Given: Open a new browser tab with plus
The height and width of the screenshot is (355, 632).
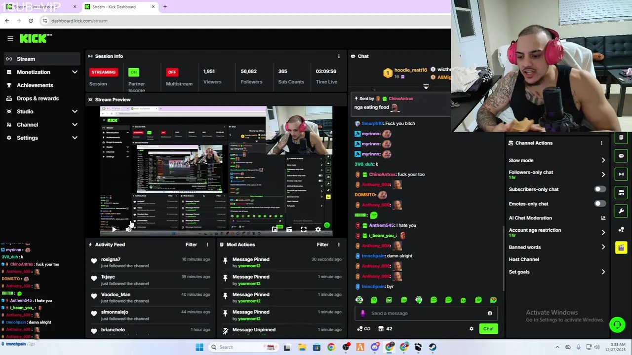Looking at the screenshot, I should pos(165,7).
